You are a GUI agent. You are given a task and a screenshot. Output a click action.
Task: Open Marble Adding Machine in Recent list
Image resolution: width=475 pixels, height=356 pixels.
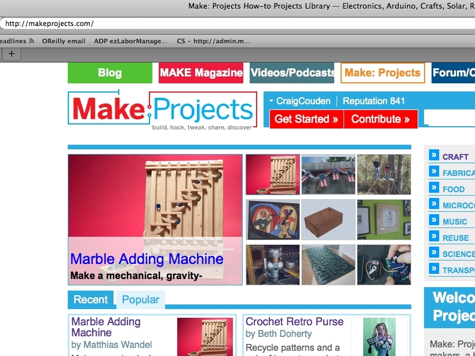tap(106, 327)
